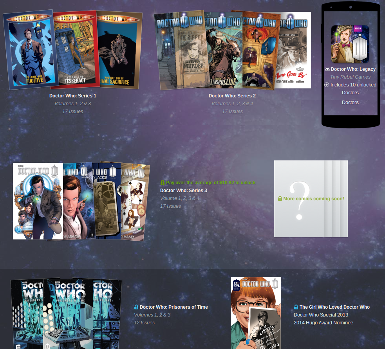Select the orange Series 2 cover with blue TARDIS

point(260,50)
